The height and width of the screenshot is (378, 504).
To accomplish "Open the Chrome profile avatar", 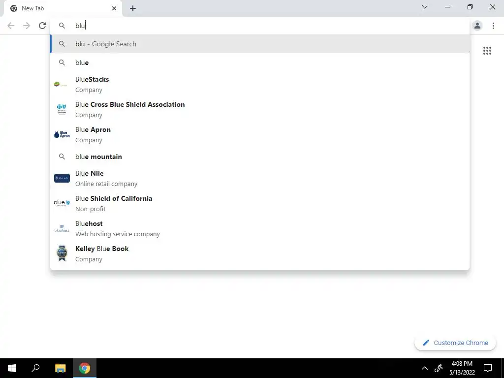I will coord(477,26).
